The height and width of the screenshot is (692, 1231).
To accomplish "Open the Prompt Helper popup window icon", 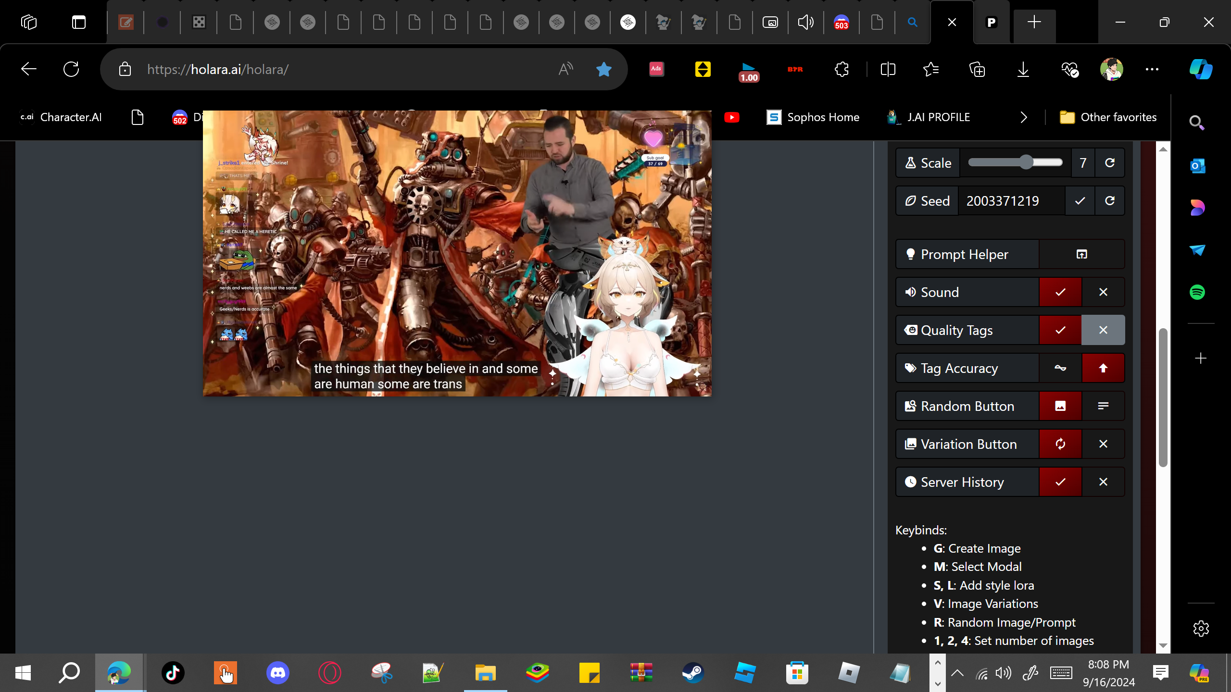I will [1082, 254].
